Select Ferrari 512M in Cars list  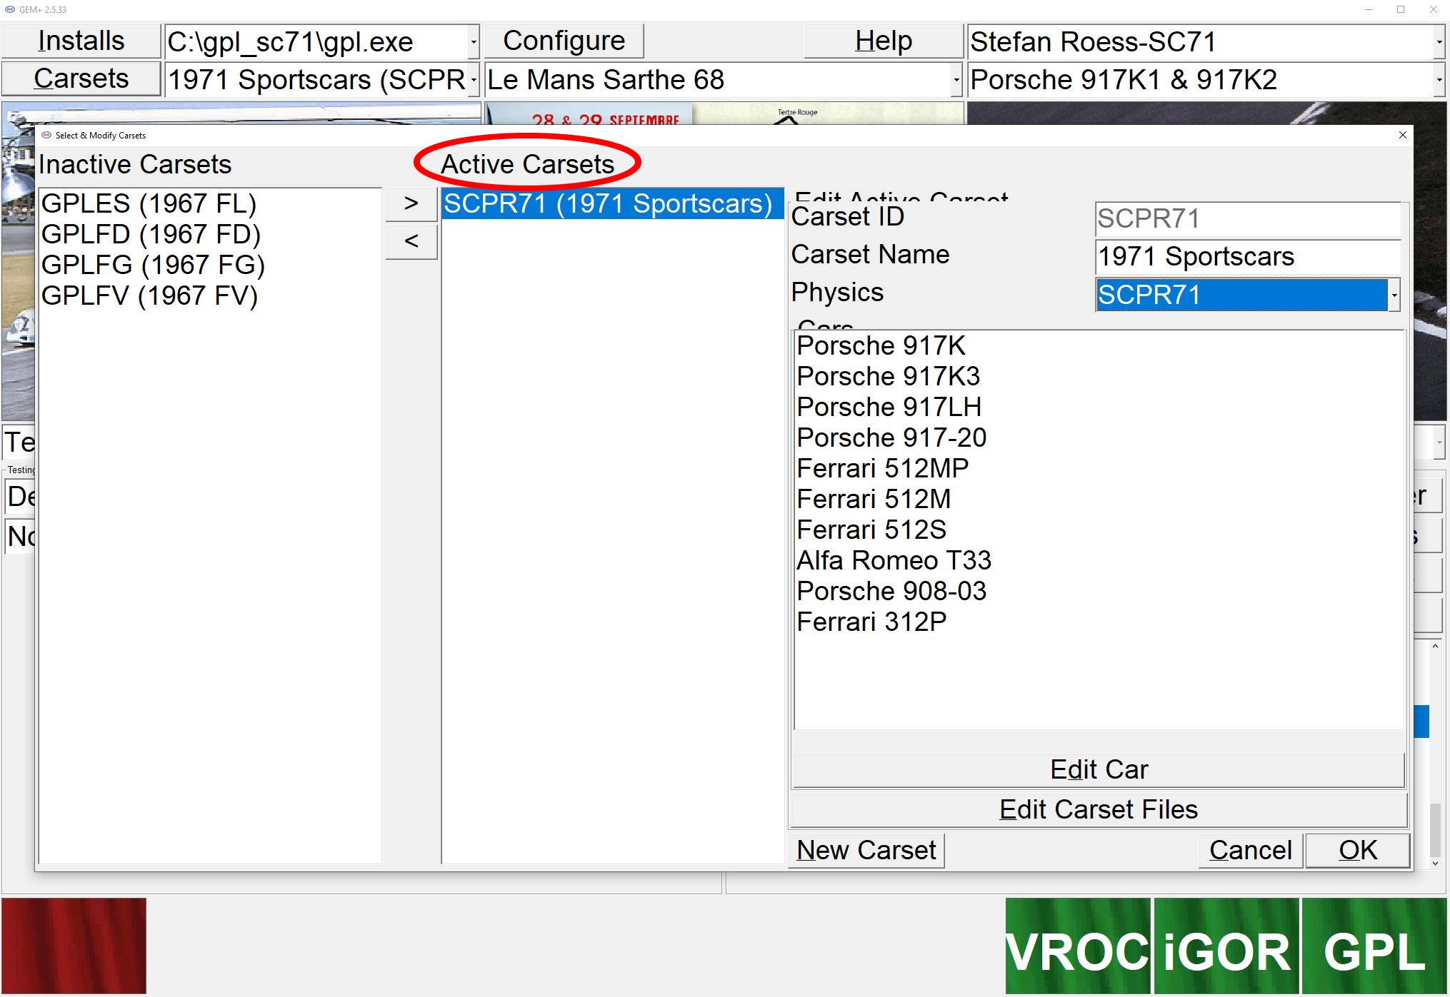click(x=874, y=499)
